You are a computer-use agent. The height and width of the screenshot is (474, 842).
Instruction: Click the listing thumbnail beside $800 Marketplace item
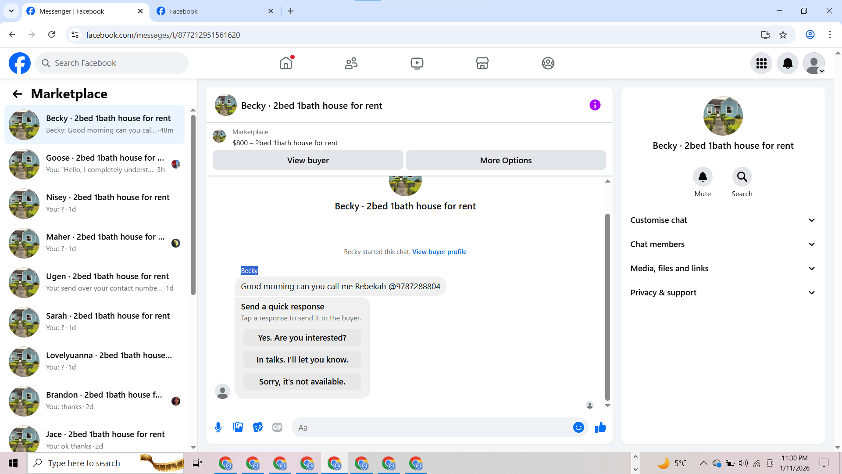click(219, 136)
